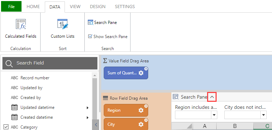This screenshot has width=272, height=130.
Task: Open the DESIGN tab
Action: 98,7
